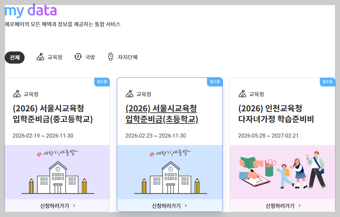Click the watch icon in 자치단체 tab
340x217 pixels.
[x=111, y=57]
